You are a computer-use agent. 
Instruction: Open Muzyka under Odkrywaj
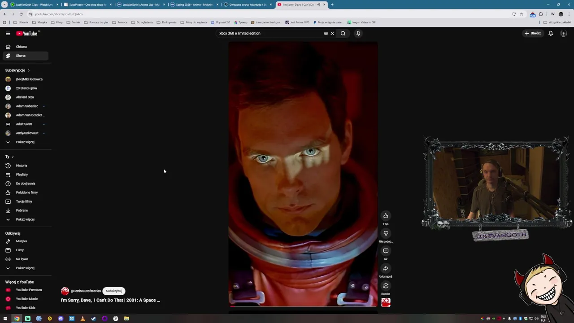(25, 241)
